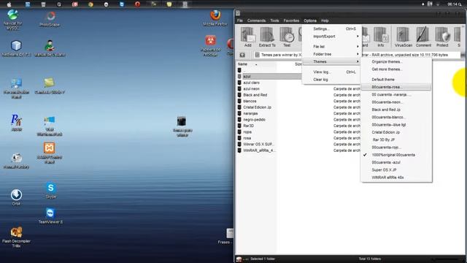This screenshot has width=467, height=263.
Task: Select the NetBeans desktop icon
Action: [16, 49]
